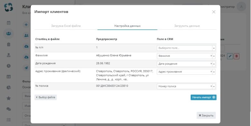Open the pie chart reports icon
The height and width of the screenshot is (126, 251).
point(9,87)
